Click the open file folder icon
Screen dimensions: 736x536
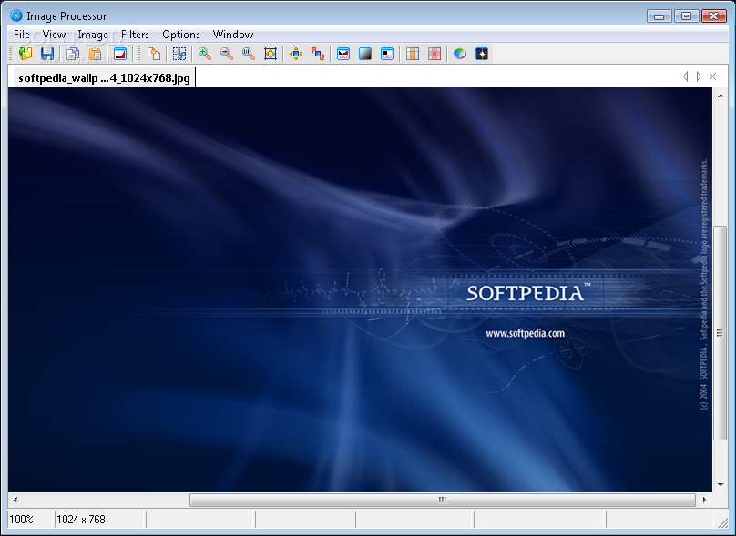tap(26, 54)
